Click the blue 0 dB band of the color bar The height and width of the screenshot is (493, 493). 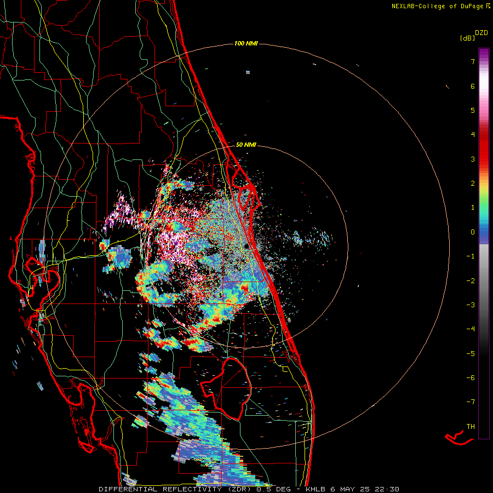point(484,232)
